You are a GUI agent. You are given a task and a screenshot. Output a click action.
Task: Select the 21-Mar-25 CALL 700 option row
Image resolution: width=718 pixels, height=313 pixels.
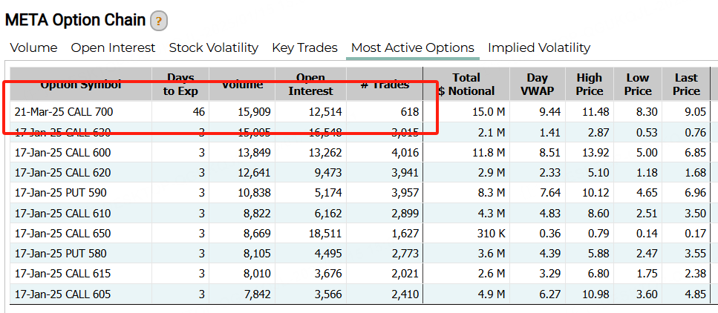pos(360,112)
